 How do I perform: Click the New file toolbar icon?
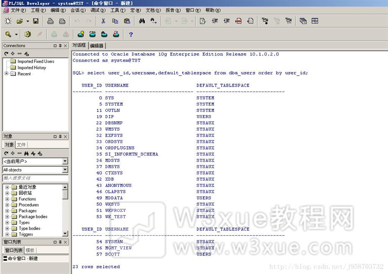pos(8,21)
